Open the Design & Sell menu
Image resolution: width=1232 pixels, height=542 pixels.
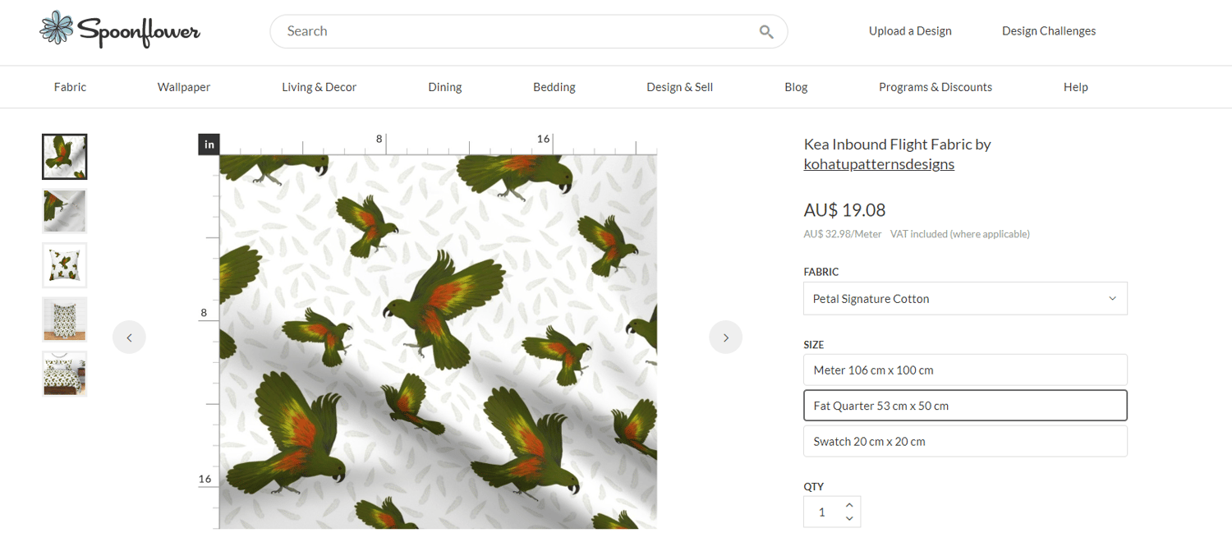coord(680,87)
